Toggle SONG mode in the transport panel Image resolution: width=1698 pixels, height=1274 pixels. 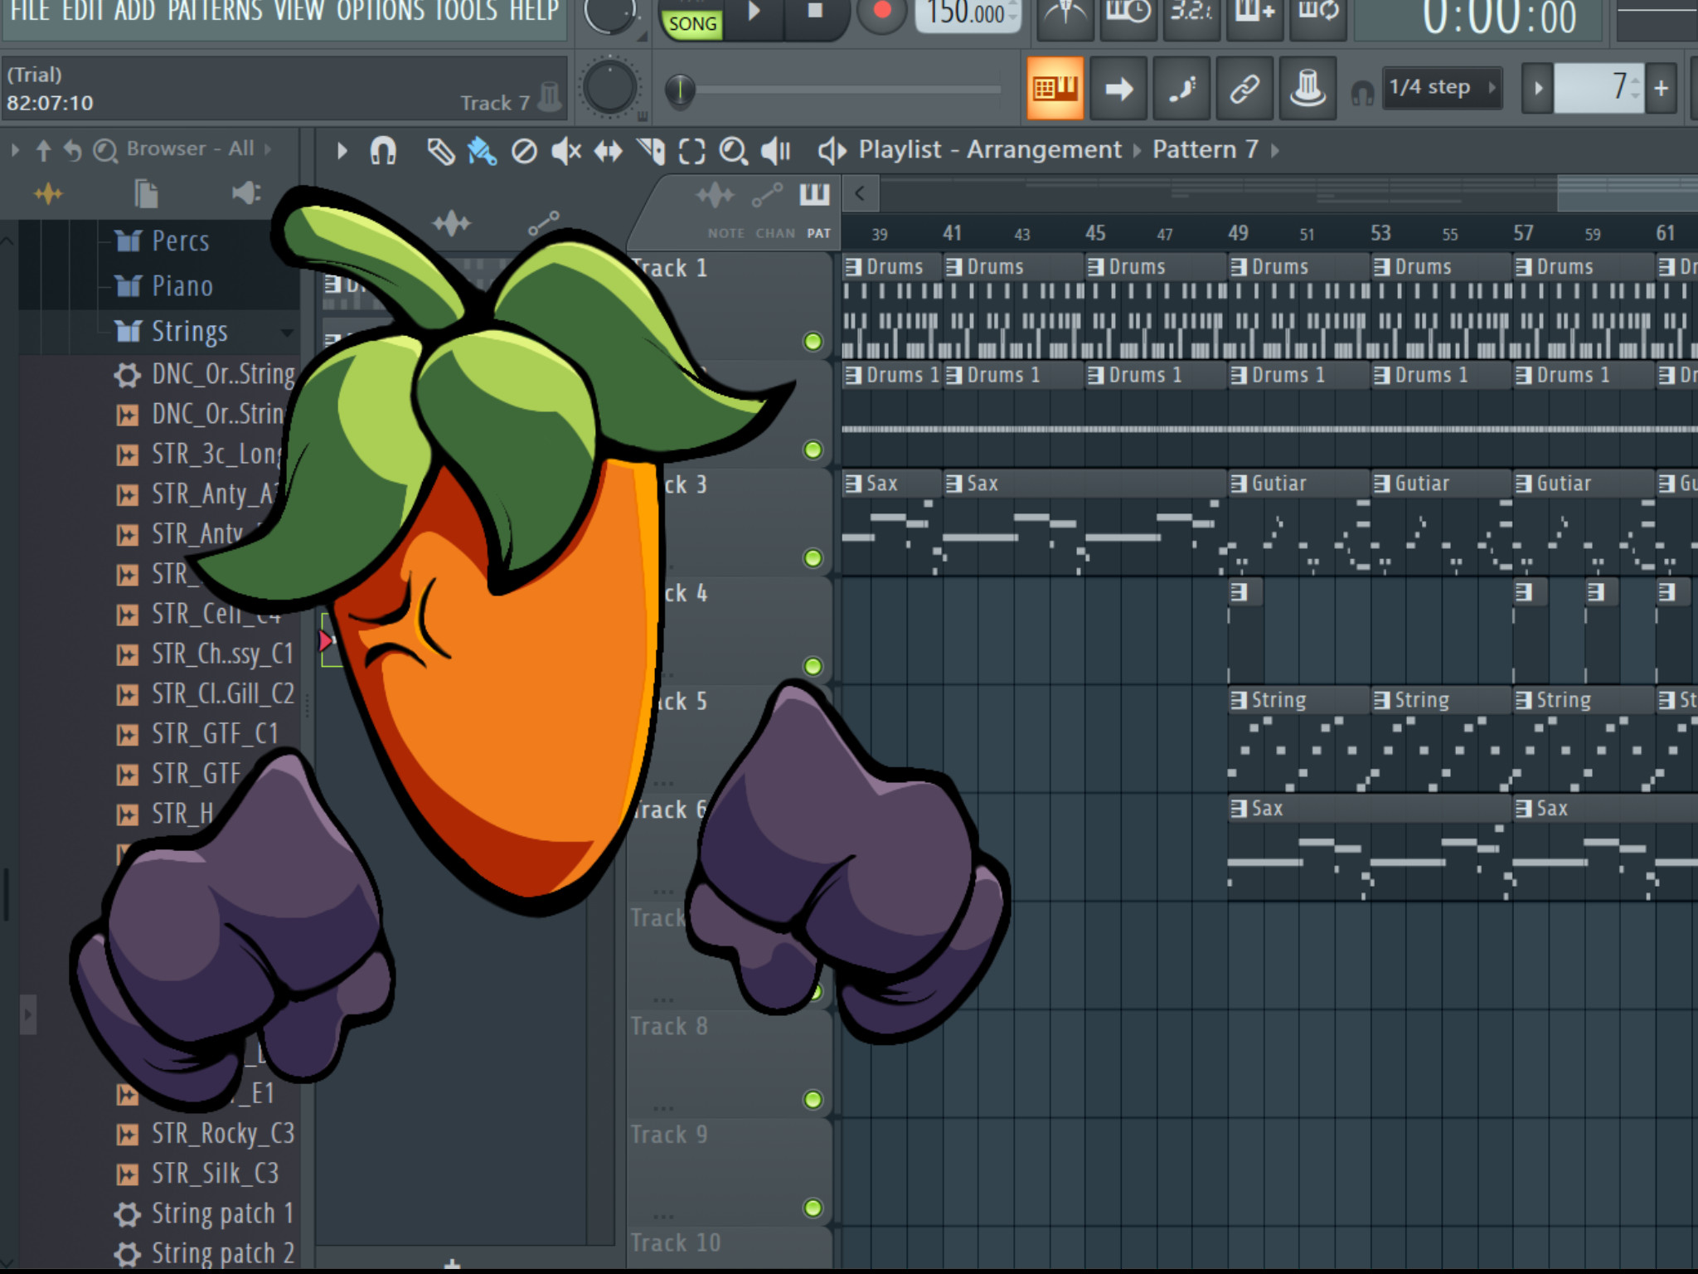694,22
